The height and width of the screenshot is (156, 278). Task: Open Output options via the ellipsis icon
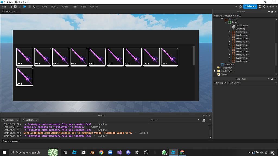(210, 120)
